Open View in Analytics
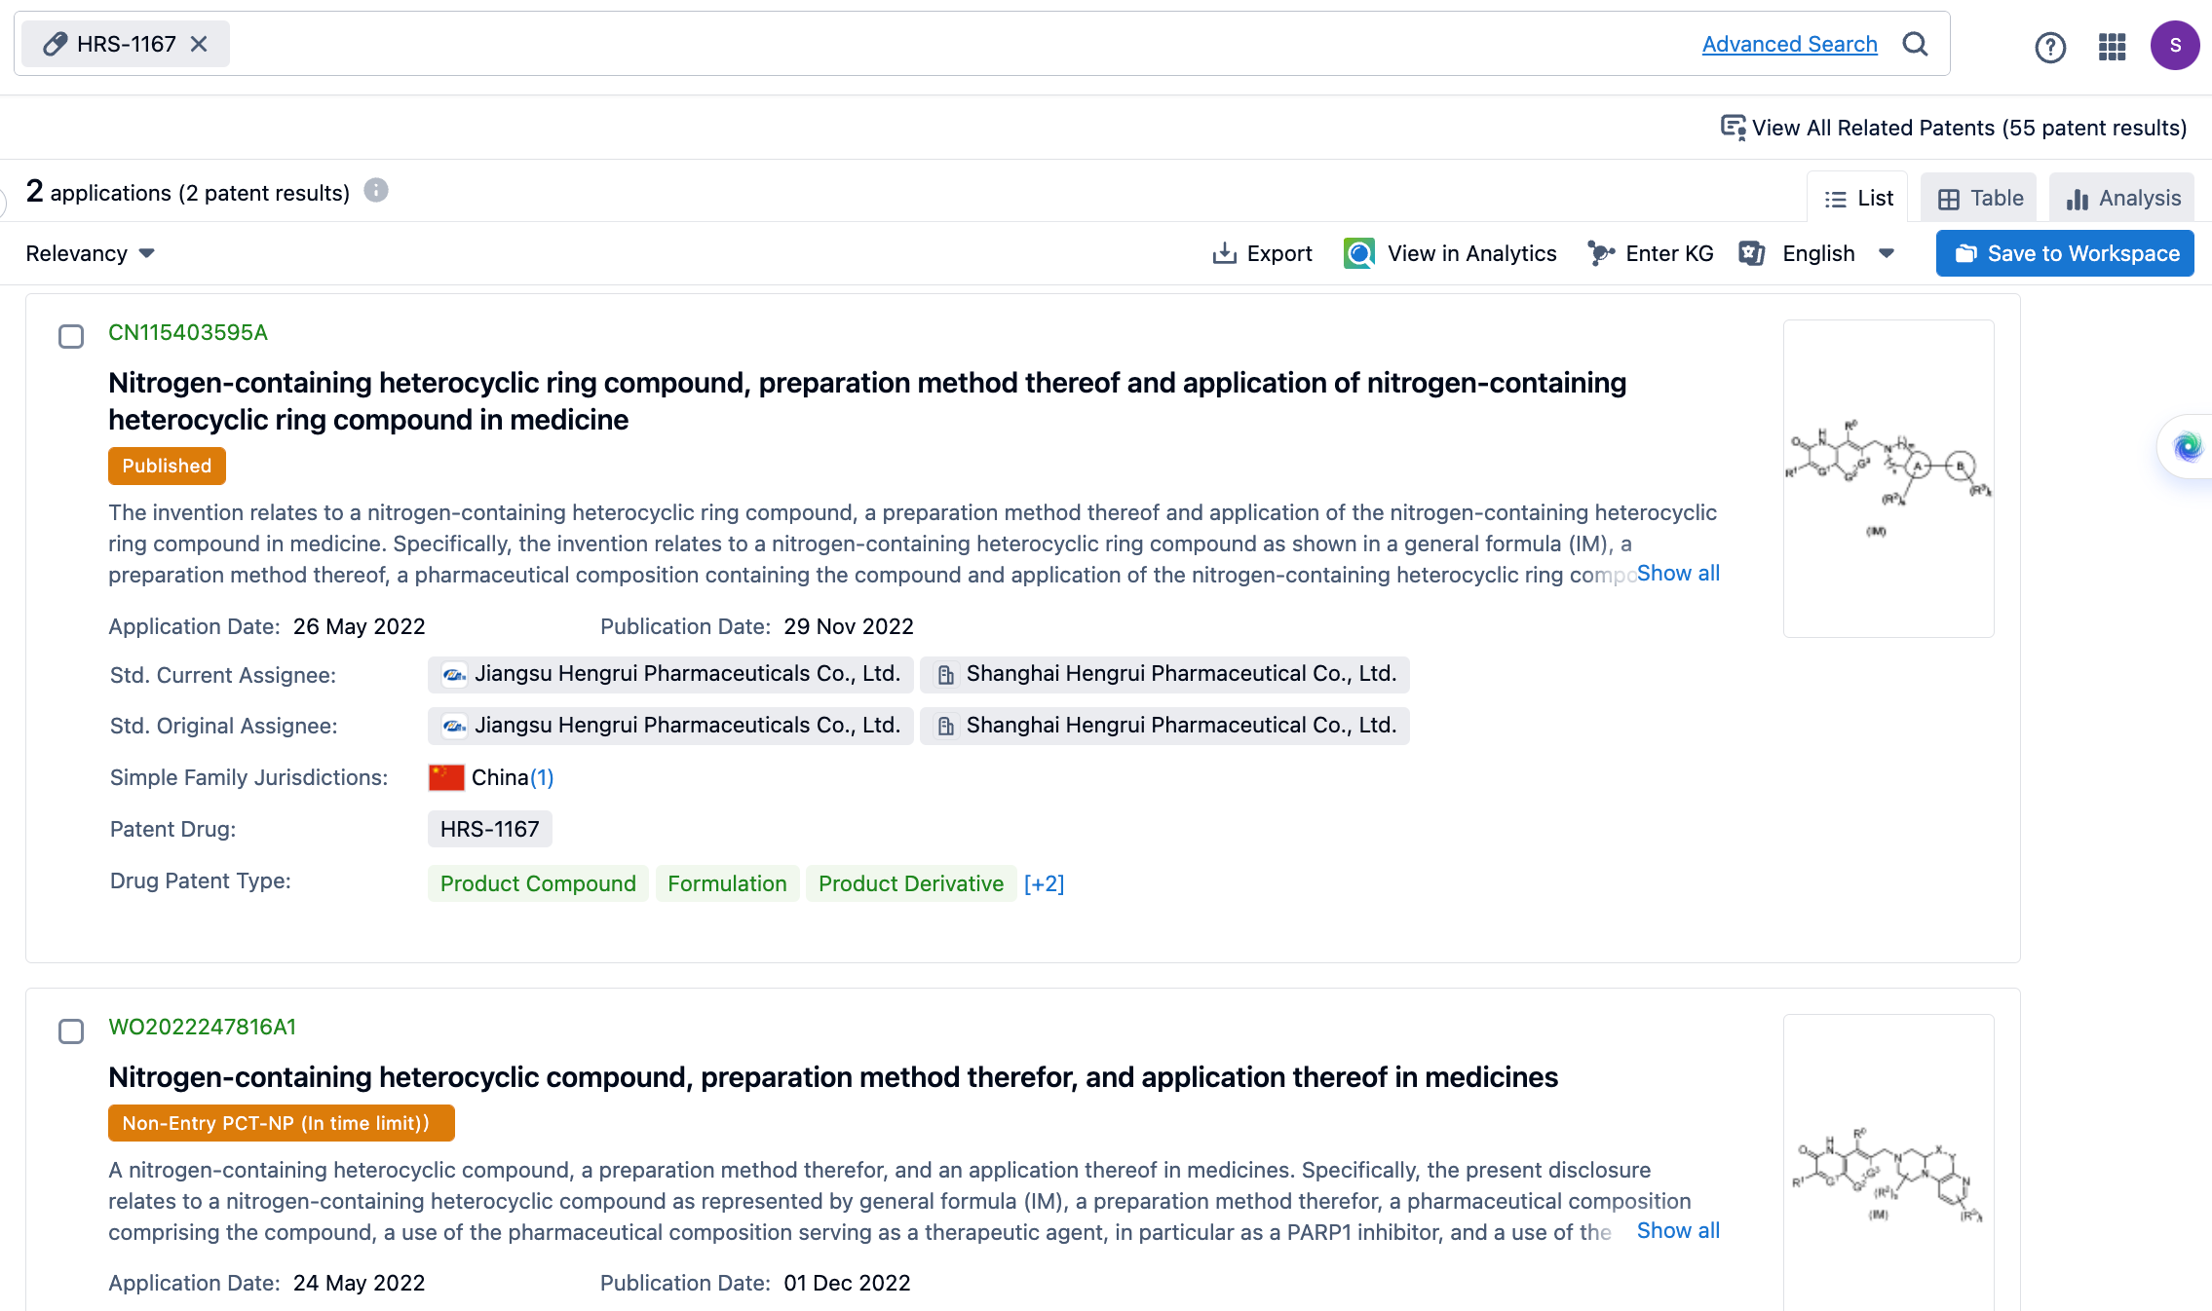The height and width of the screenshot is (1311, 2212). coord(1450,253)
